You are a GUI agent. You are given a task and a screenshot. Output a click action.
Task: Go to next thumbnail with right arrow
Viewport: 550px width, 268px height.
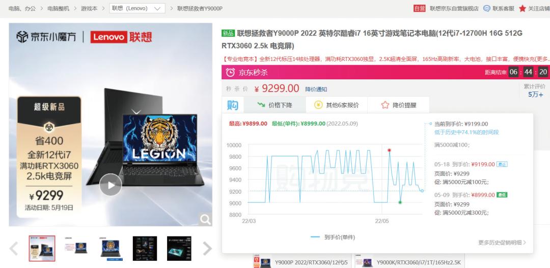207,248
